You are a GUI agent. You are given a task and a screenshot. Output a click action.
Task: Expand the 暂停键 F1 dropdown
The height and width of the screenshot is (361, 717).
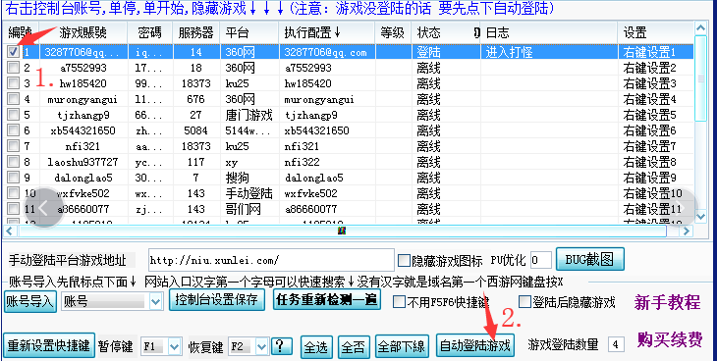pyautogui.click(x=175, y=346)
